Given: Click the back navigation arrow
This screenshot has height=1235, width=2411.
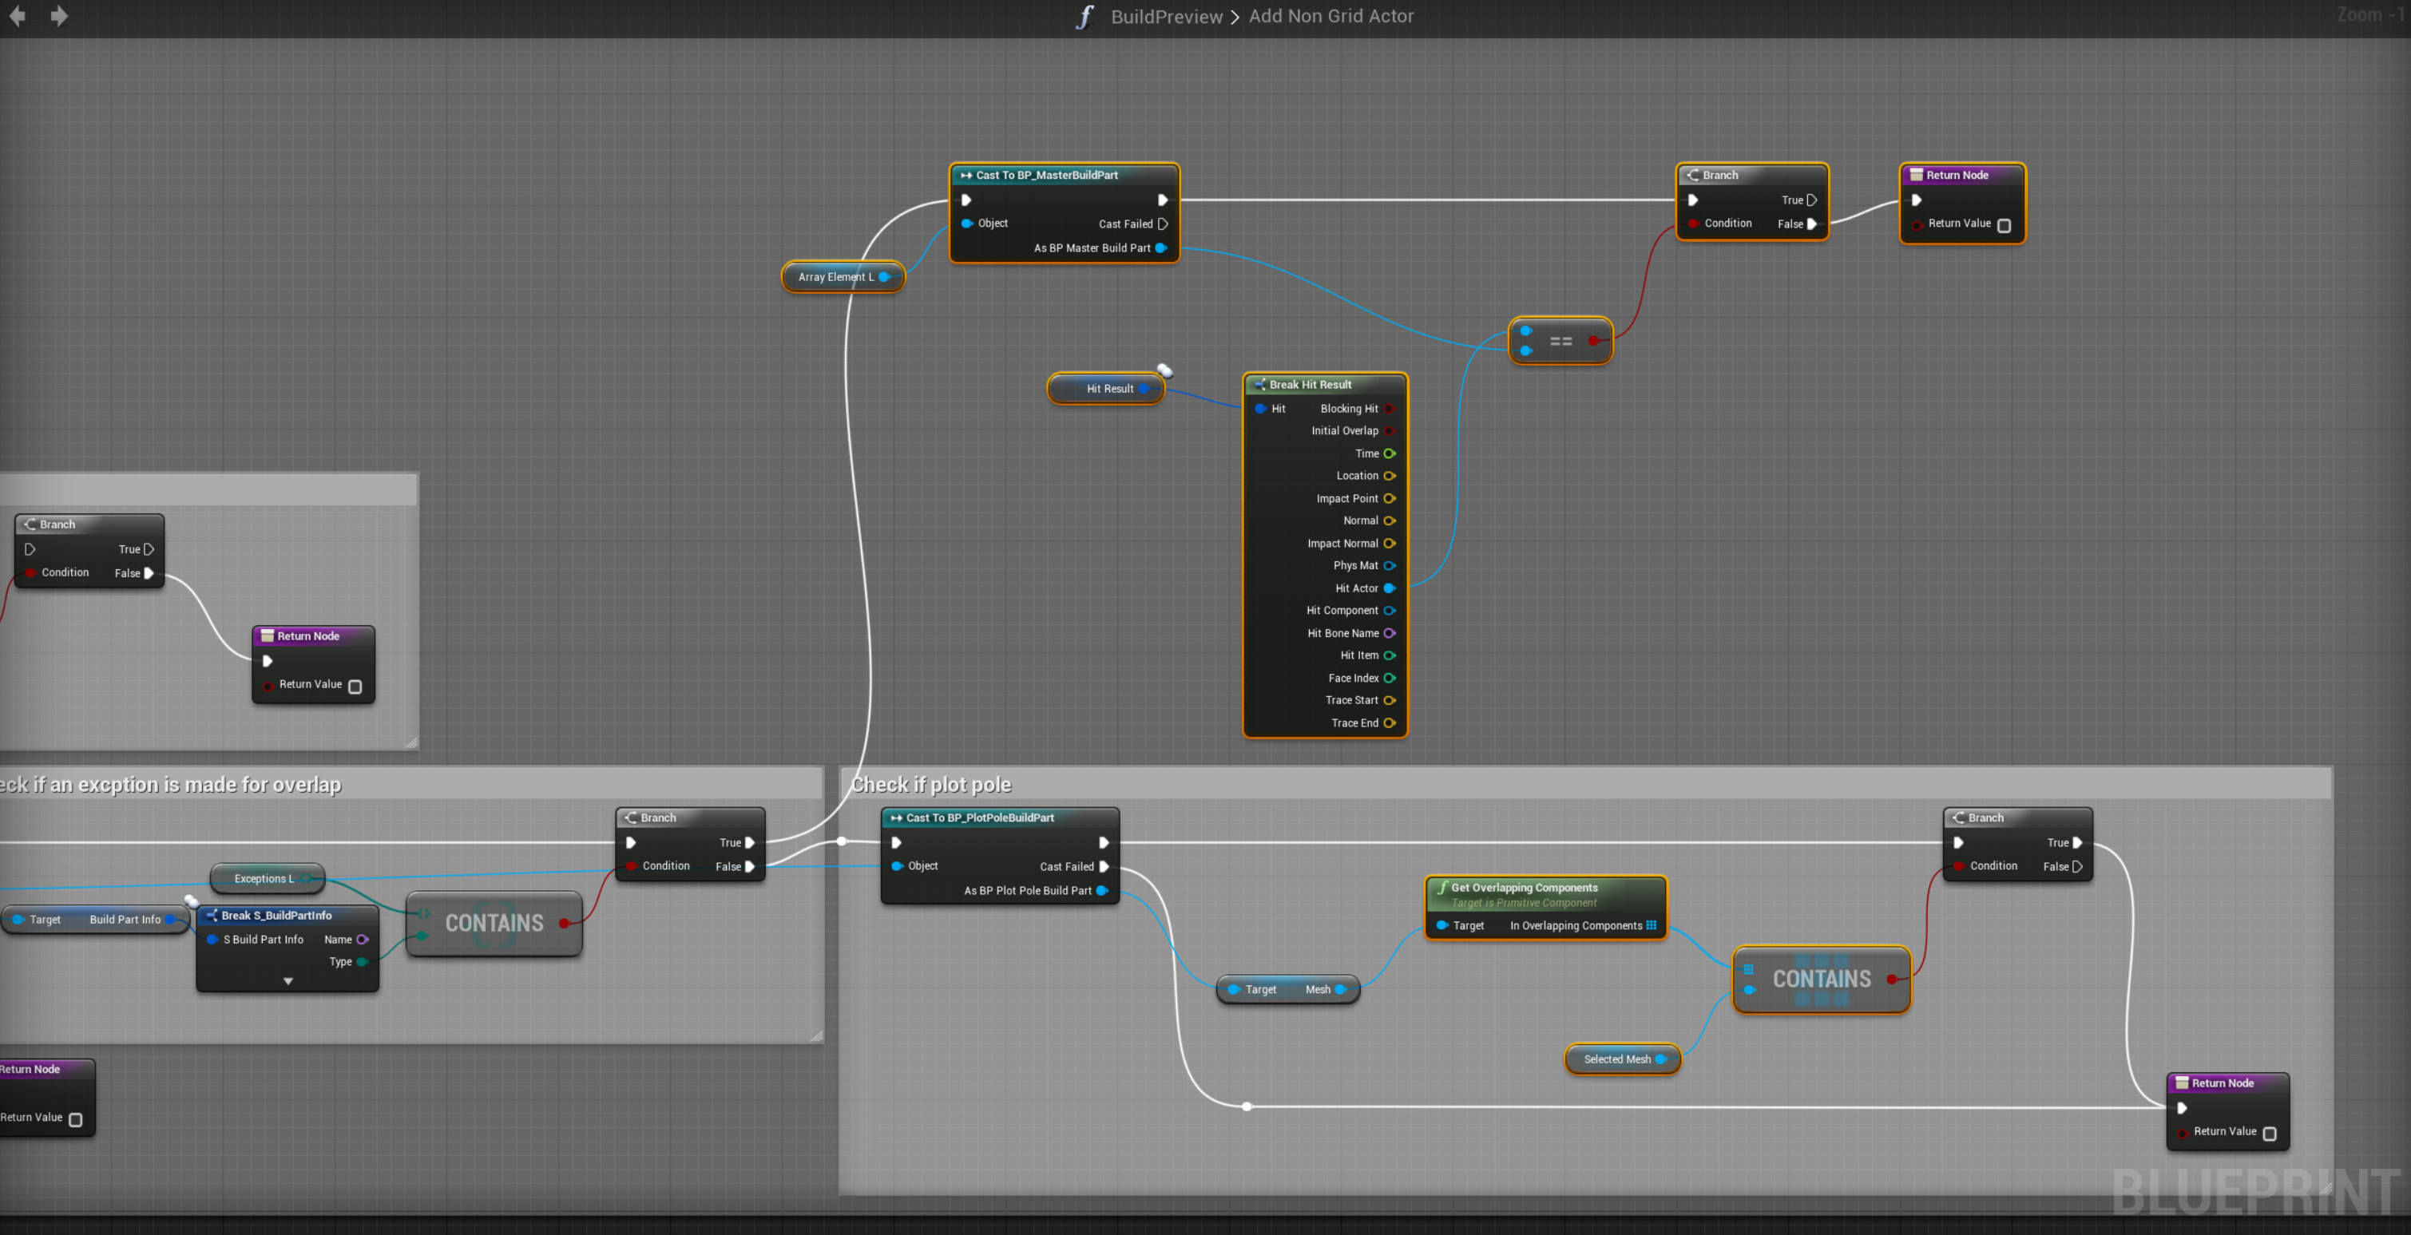Looking at the screenshot, I should (x=17, y=16).
